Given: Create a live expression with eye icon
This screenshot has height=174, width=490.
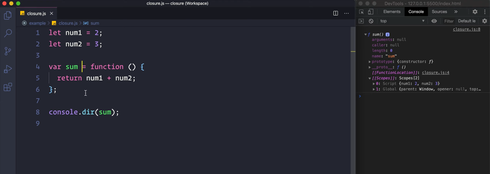Looking at the screenshot, I should (434, 21).
